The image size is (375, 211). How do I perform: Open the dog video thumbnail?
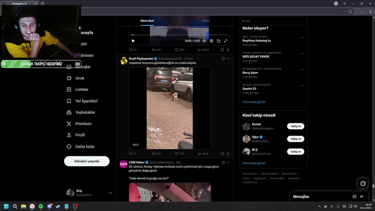(170, 108)
